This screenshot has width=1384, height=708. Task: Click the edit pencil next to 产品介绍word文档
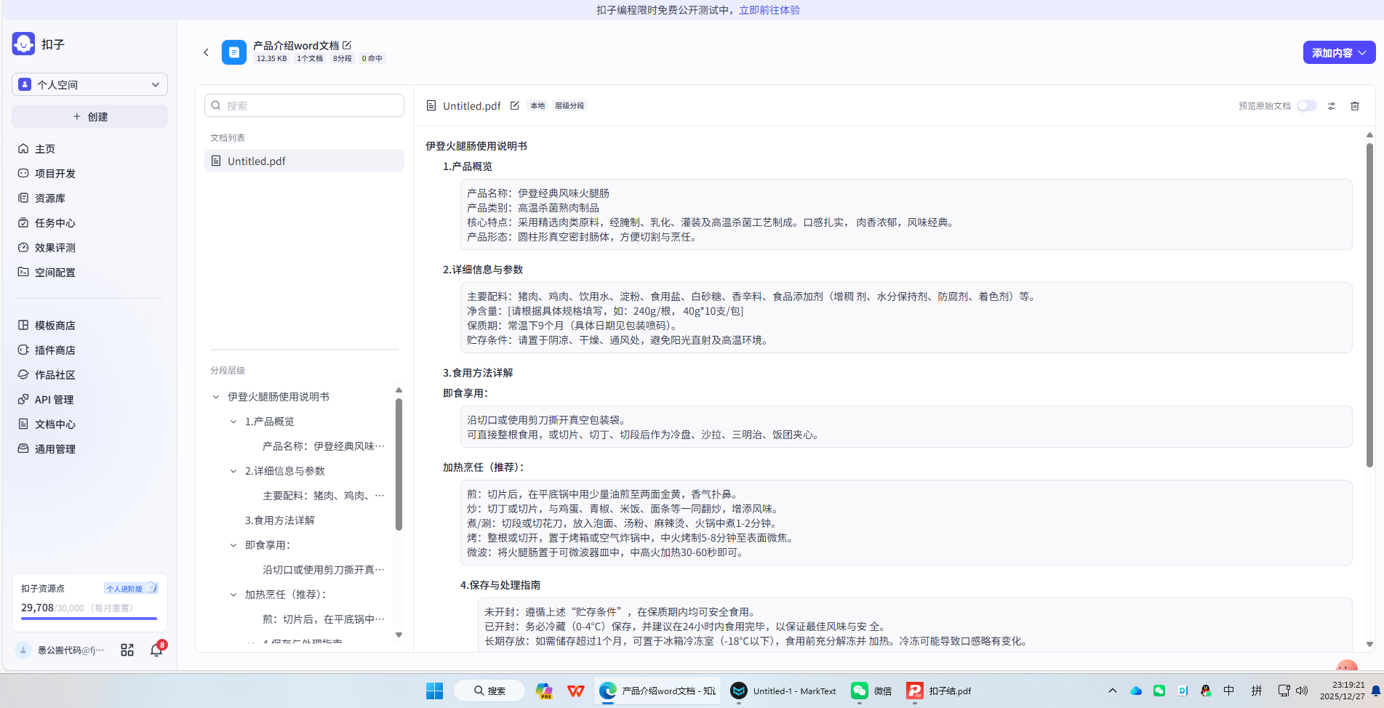pyautogui.click(x=348, y=45)
